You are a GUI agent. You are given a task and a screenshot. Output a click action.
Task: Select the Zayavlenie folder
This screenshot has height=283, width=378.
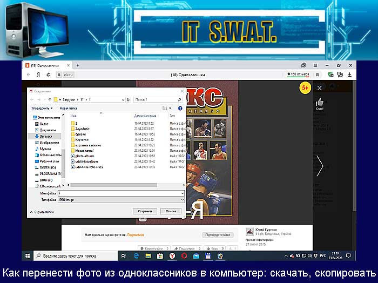pos(80,129)
